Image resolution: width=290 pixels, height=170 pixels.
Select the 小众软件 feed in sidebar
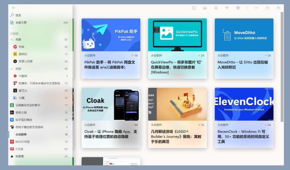click(x=41, y=134)
